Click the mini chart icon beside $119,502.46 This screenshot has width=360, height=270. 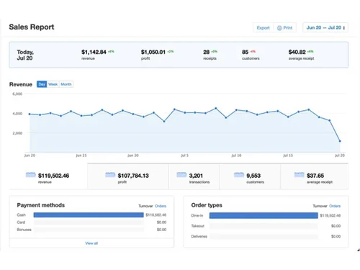click(x=30, y=175)
